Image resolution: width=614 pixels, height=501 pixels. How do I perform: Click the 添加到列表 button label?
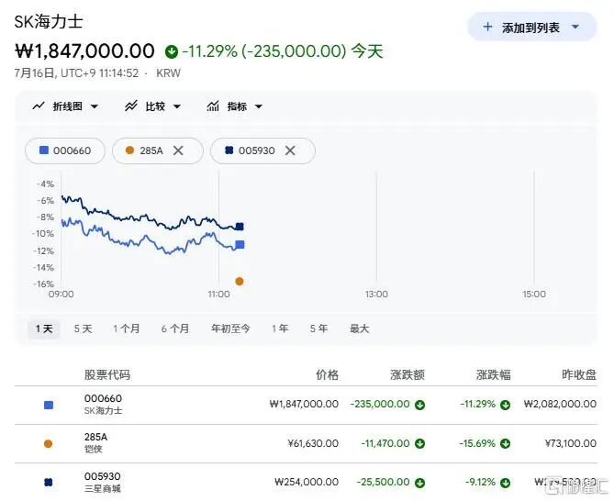pos(530,28)
